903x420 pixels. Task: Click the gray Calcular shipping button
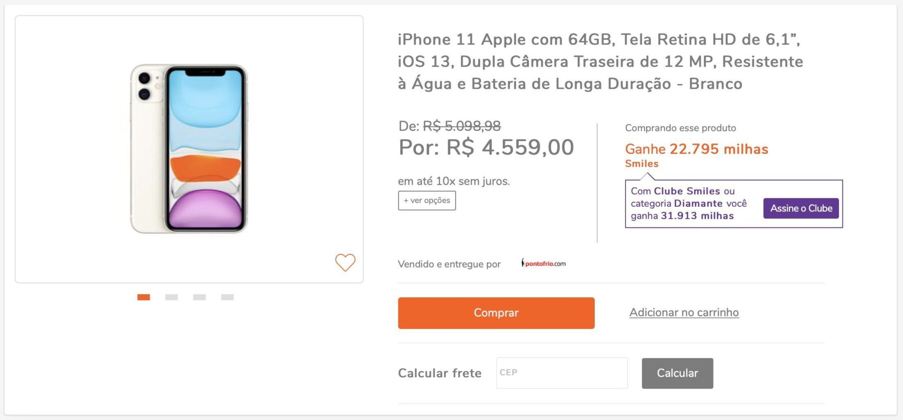[x=677, y=373]
